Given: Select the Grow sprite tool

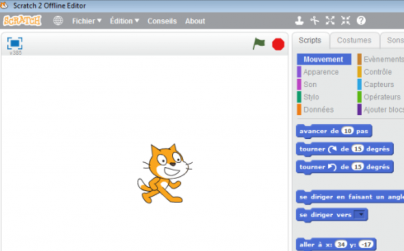Looking at the screenshot, I should (330, 21).
